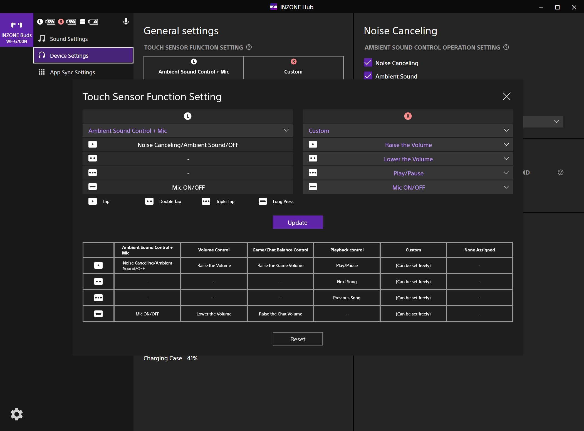Screen dimensions: 584x431
Task: Uncheck the Ambient Sound checkbox
Action: coord(368,76)
